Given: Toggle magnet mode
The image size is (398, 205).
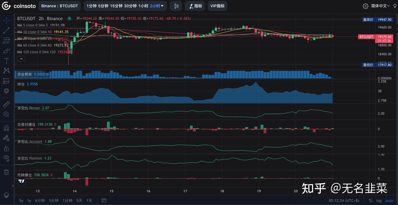Looking at the screenshot, I should (6, 128).
